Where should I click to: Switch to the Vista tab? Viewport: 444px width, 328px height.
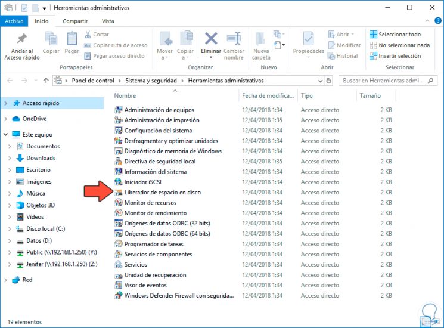pyautogui.click(x=107, y=21)
